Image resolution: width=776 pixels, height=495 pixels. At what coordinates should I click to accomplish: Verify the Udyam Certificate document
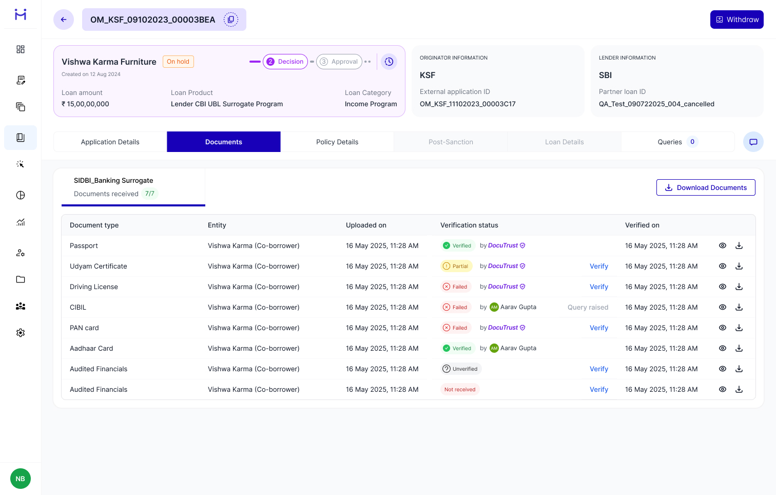click(x=599, y=266)
